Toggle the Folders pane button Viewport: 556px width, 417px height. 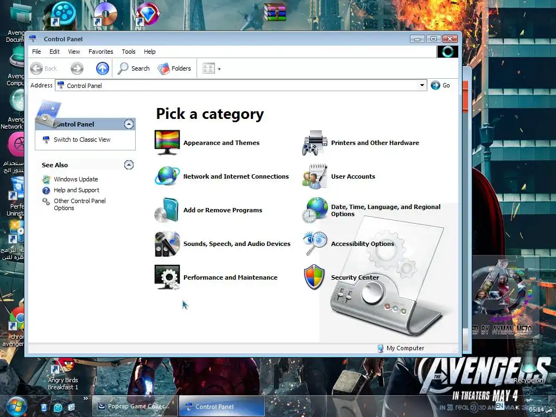point(174,68)
